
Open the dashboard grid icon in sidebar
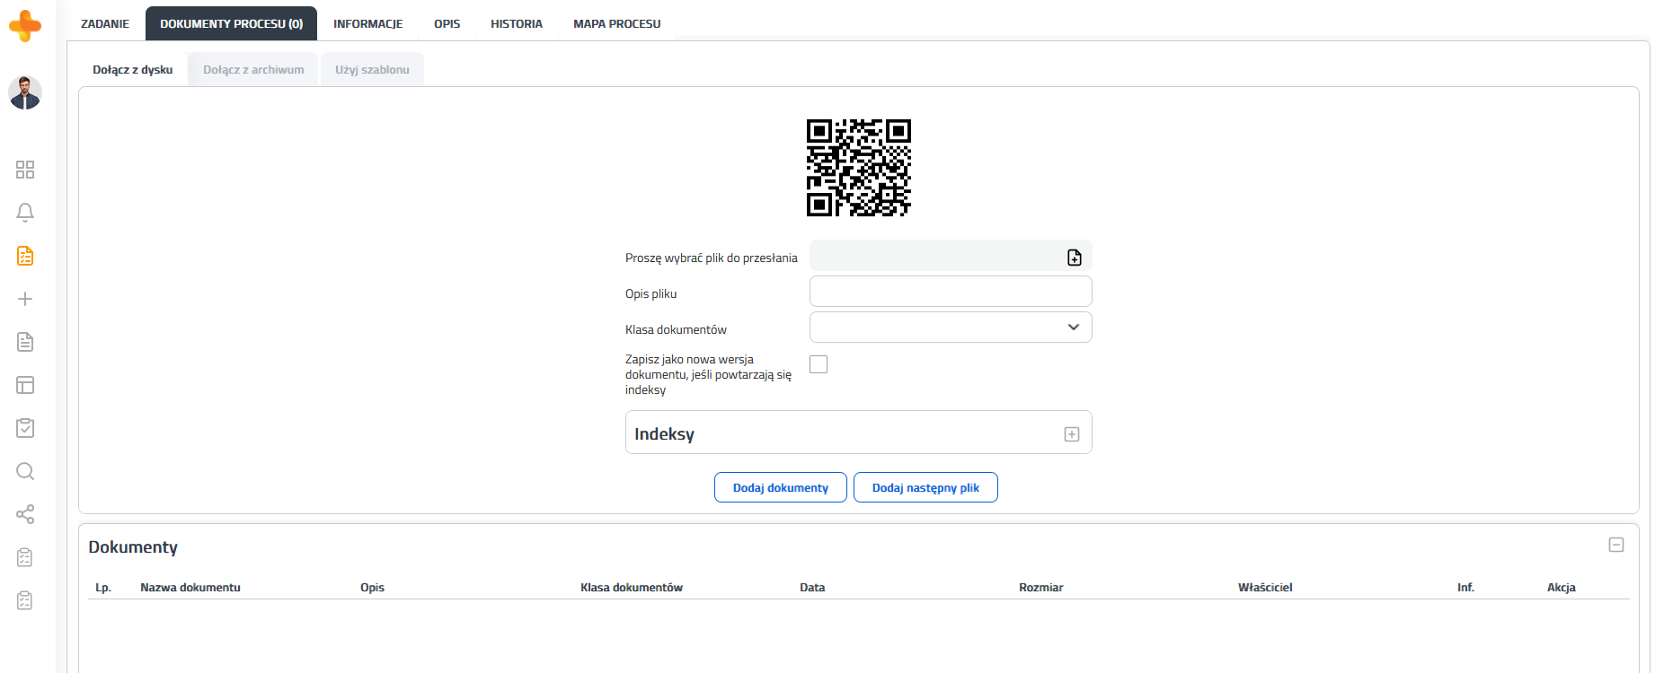(x=25, y=170)
